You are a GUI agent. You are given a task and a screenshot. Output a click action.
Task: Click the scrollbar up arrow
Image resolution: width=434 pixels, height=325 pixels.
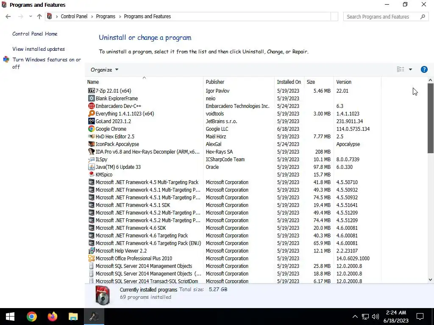[x=430, y=80]
